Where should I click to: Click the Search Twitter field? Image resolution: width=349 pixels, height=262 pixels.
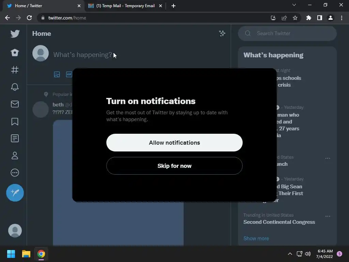coord(287,33)
